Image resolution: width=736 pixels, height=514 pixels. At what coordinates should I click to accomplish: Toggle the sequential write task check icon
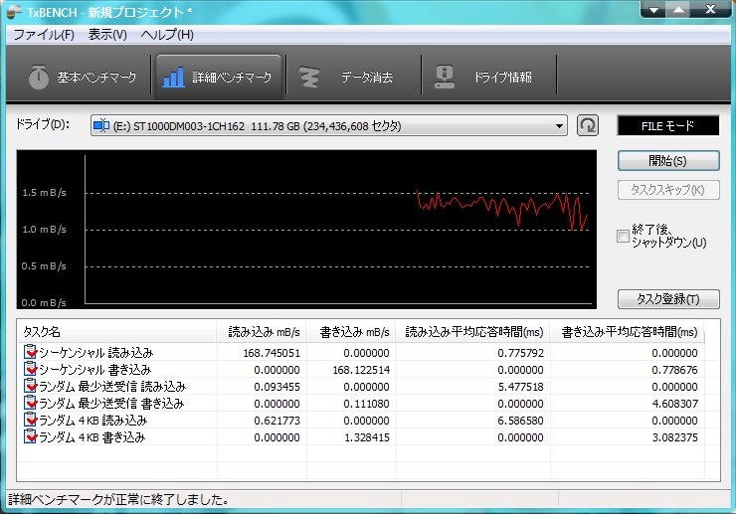click(x=30, y=369)
